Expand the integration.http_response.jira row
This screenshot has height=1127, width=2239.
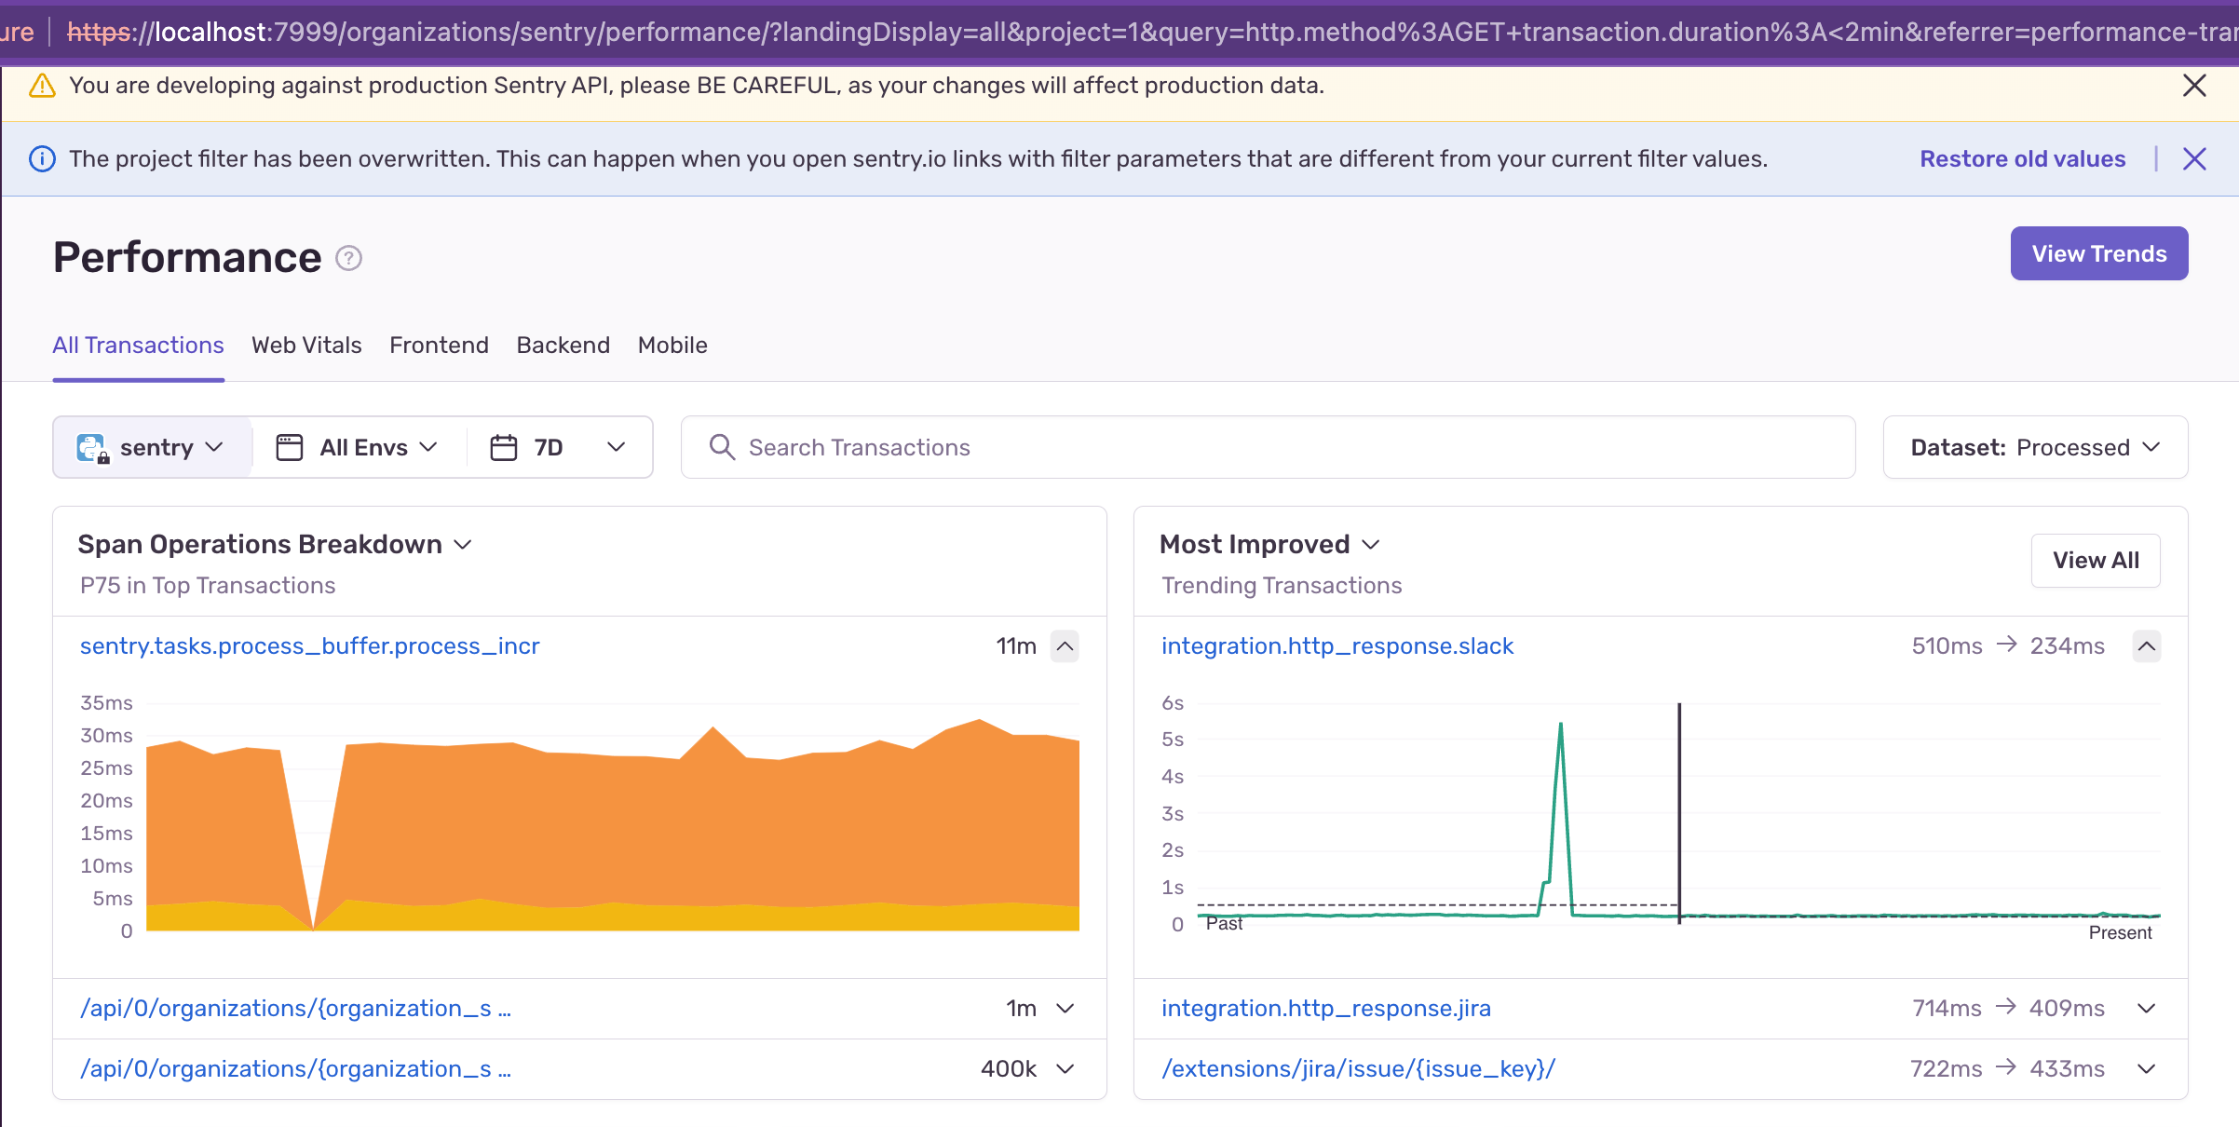click(x=2146, y=1009)
